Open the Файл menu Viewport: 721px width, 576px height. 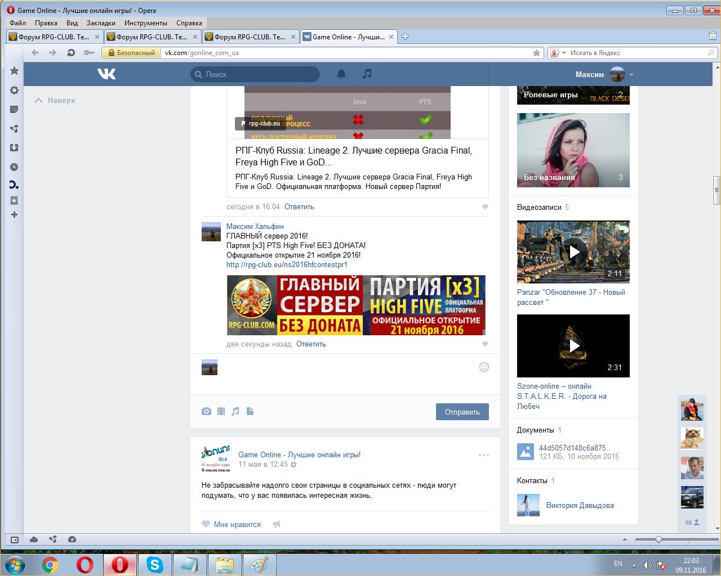(17, 23)
